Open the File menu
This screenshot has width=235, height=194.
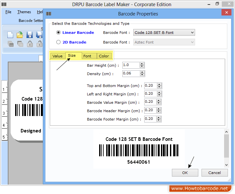click(8, 12)
